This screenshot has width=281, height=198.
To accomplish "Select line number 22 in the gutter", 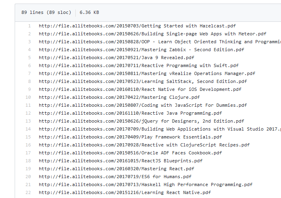I will tap(28, 192).
